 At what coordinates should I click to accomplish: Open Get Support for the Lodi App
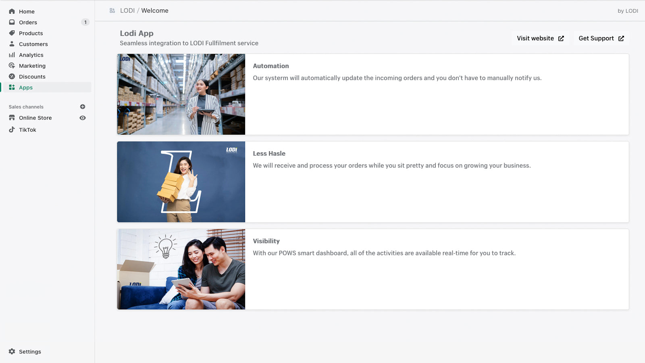pyautogui.click(x=601, y=38)
